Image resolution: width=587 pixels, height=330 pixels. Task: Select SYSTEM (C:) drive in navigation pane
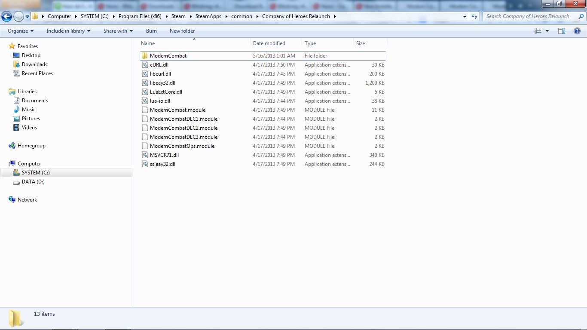click(x=36, y=173)
